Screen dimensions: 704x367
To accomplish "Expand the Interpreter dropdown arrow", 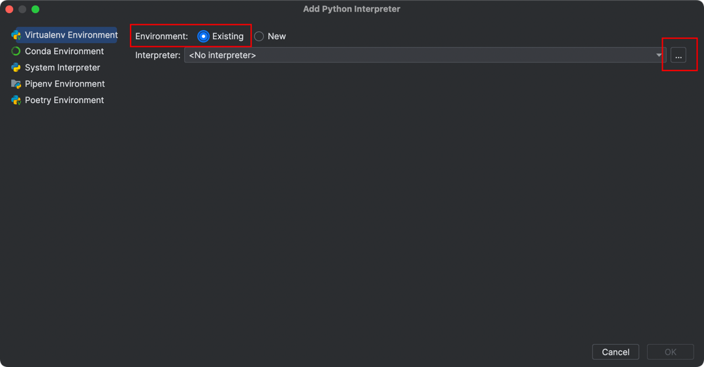I will click(658, 55).
